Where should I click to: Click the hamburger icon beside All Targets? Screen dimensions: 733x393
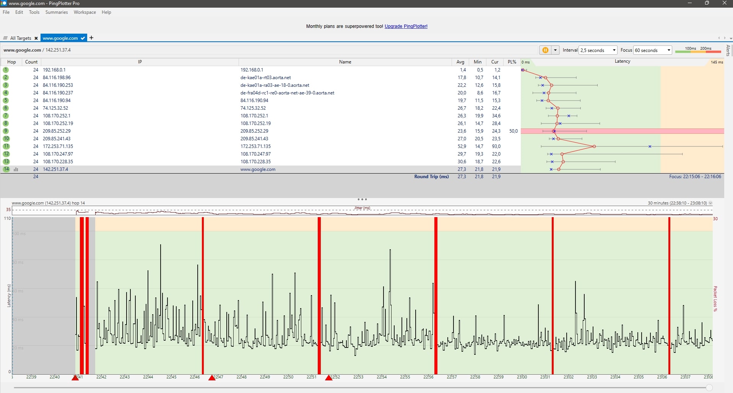coord(5,38)
